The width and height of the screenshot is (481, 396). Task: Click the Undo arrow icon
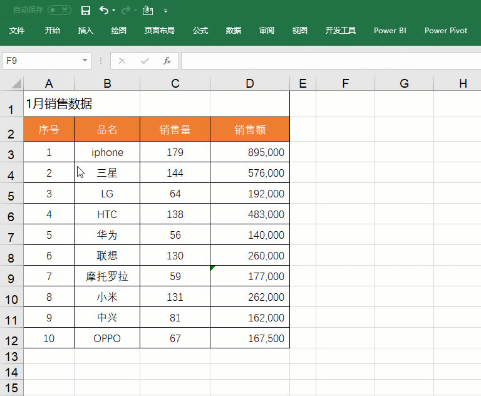pos(104,11)
